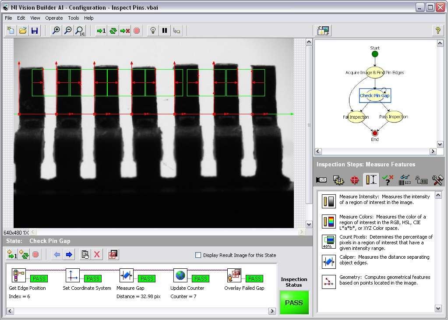This screenshot has height=320, width=448.
Task: Click Distance = 32.98 pix result text
Action: click(138, 296)
